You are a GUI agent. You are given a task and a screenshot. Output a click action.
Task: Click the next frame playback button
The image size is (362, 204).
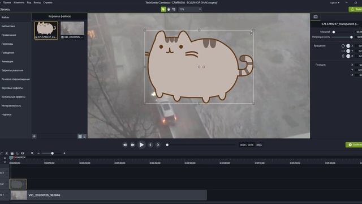click(133, 145)
